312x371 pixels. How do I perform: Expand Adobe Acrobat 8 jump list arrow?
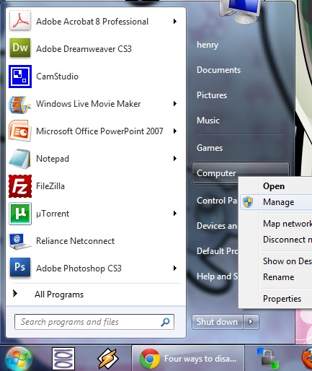[175, 22]
